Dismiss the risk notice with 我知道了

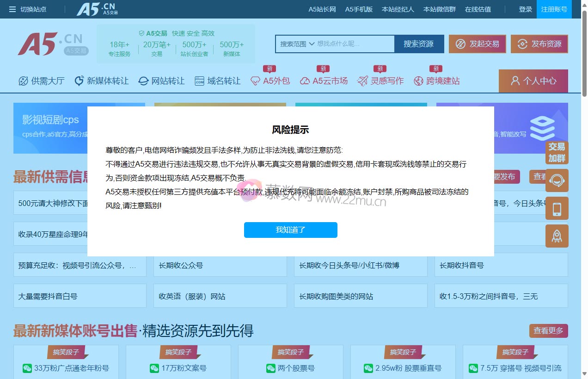[x=290, y=230]
